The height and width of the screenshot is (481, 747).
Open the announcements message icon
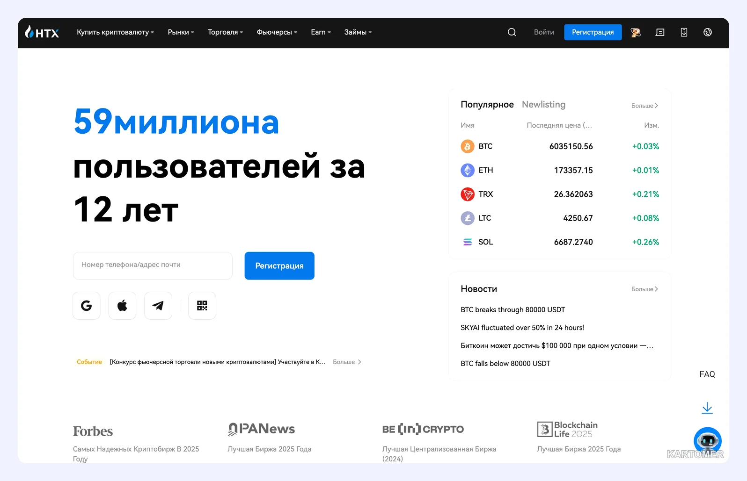(660, 32)
